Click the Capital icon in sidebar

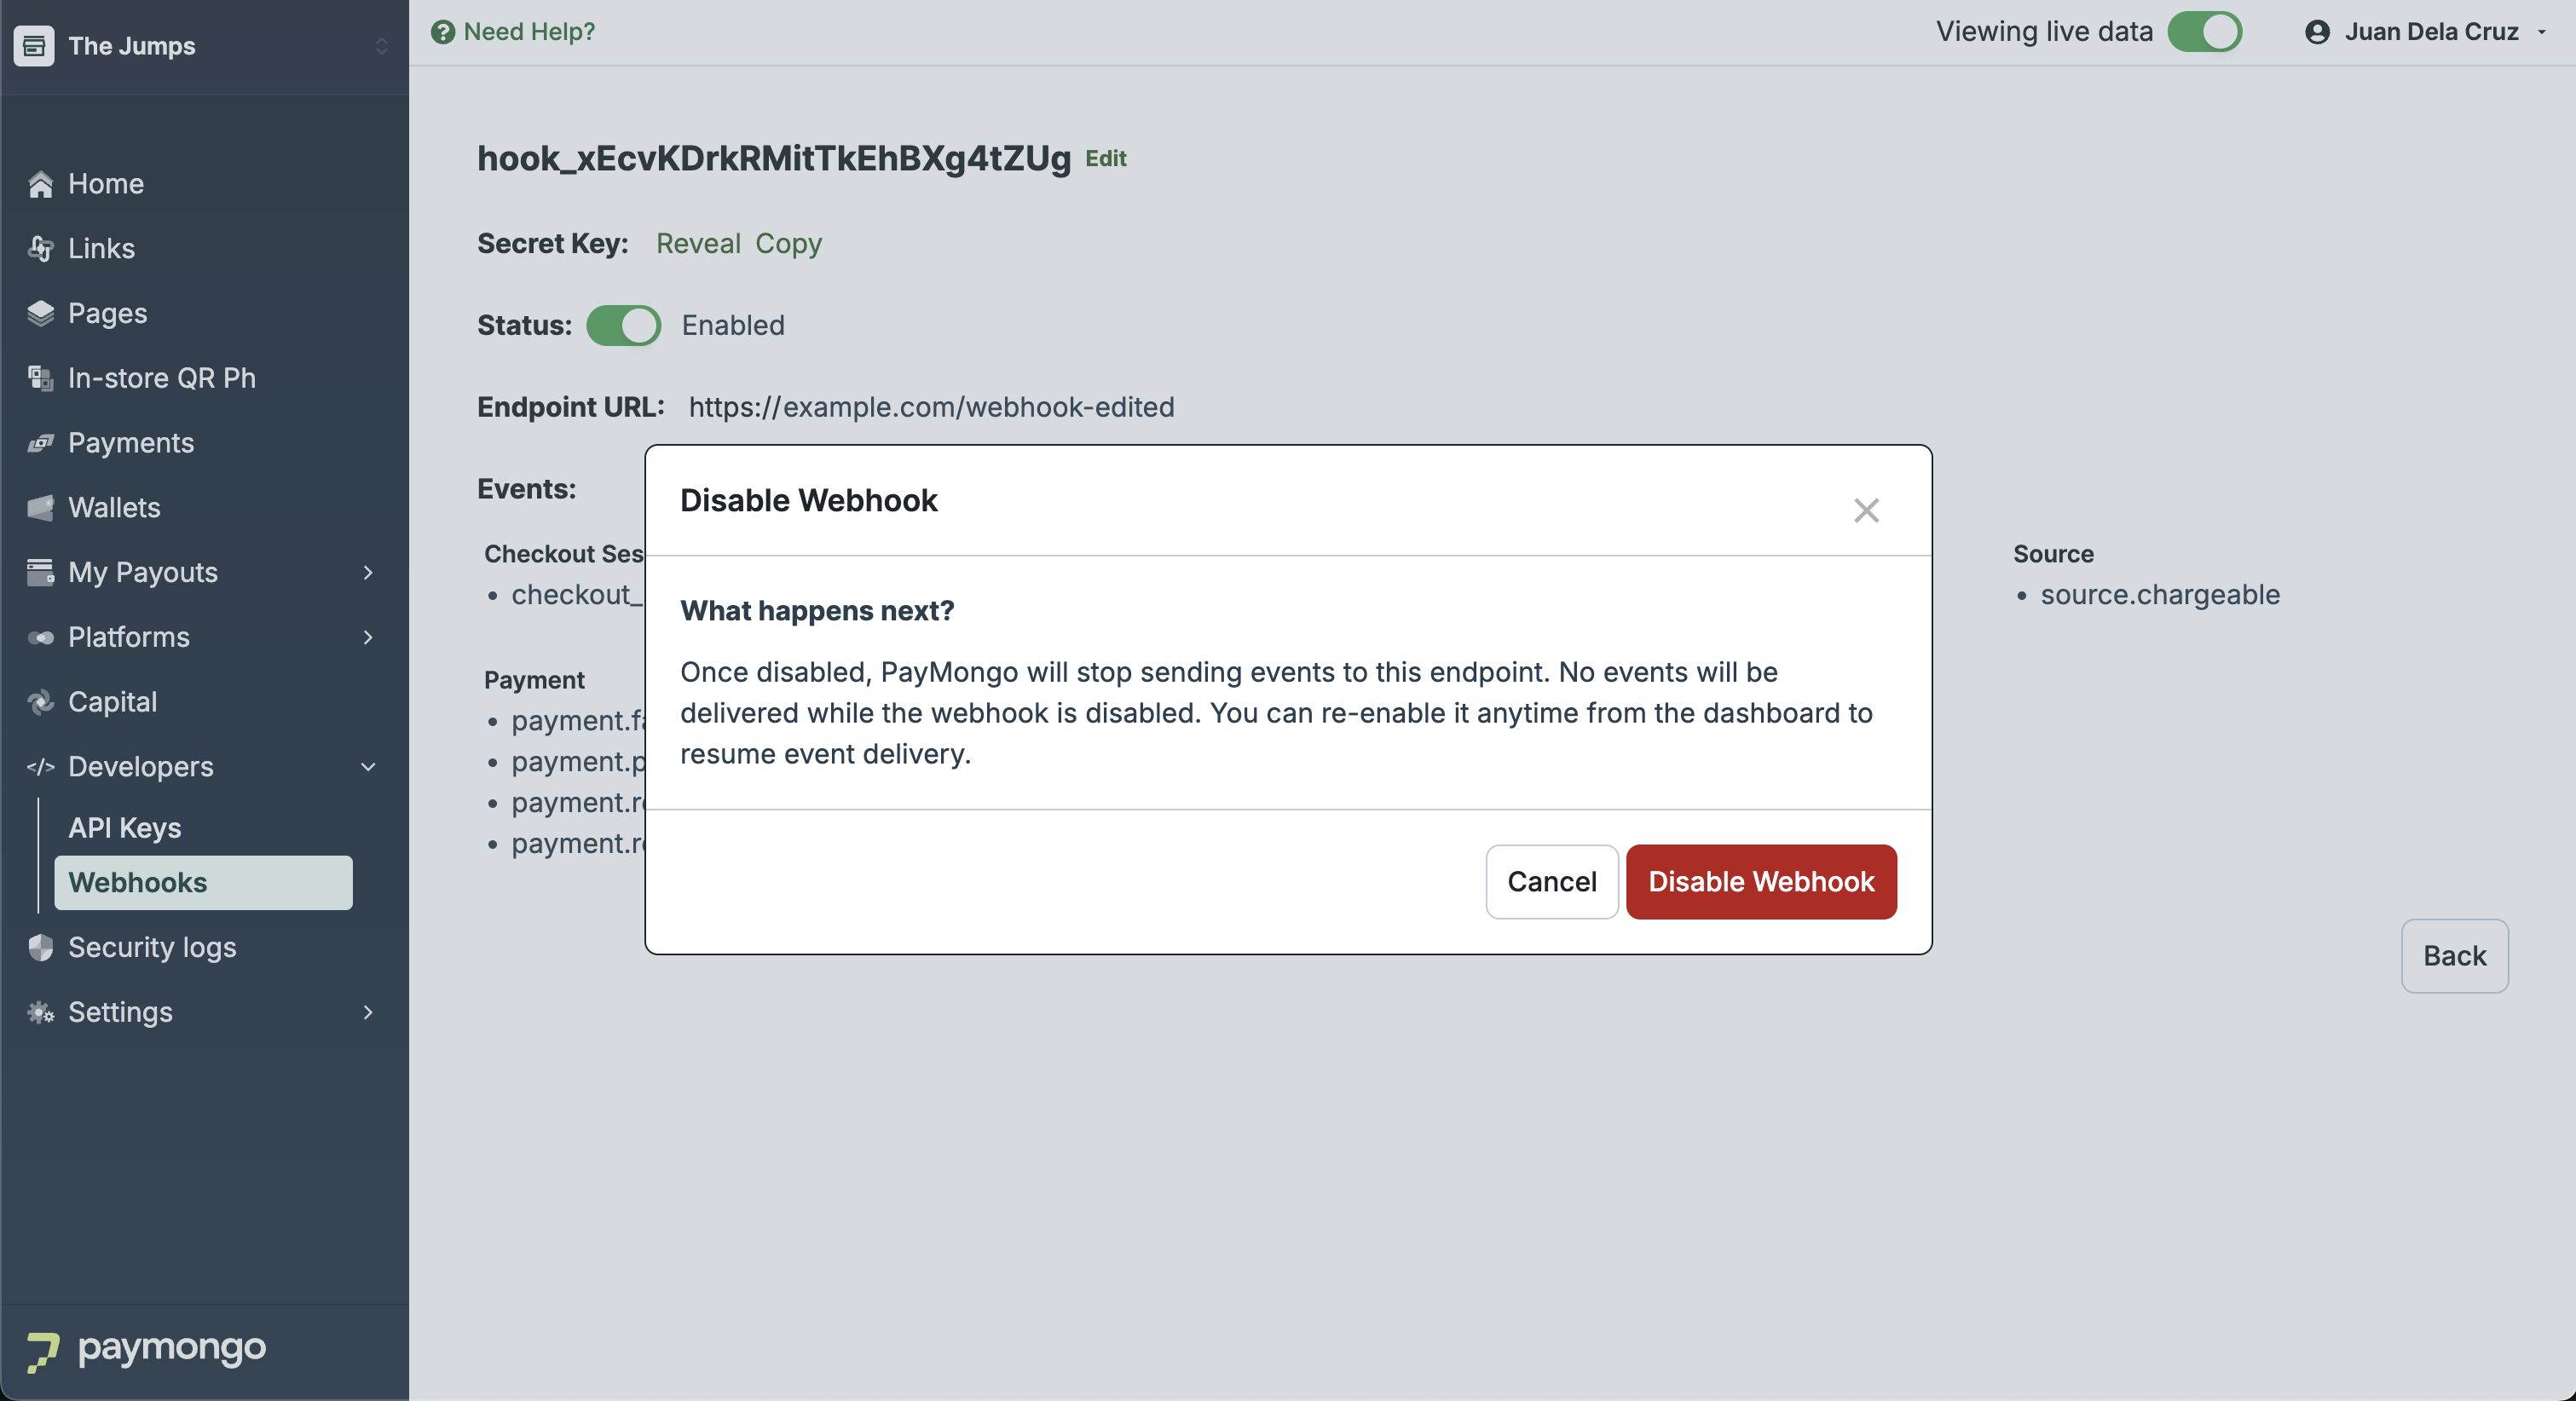[40, 702]
